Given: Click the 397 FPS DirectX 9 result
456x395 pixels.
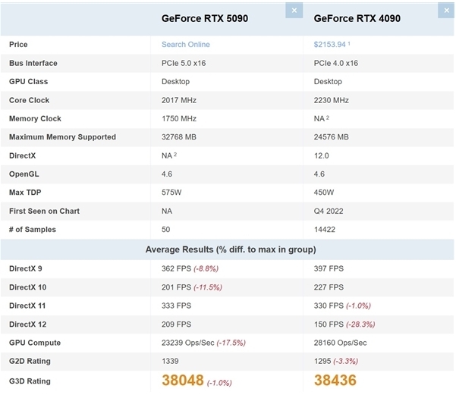Looking at the screenshot, I should 329,268.
